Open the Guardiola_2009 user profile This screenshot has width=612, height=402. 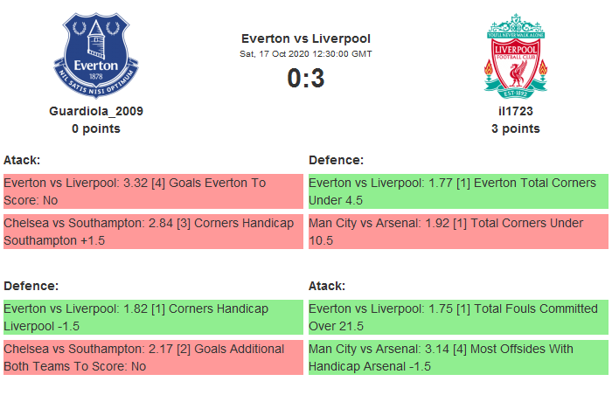96,111
